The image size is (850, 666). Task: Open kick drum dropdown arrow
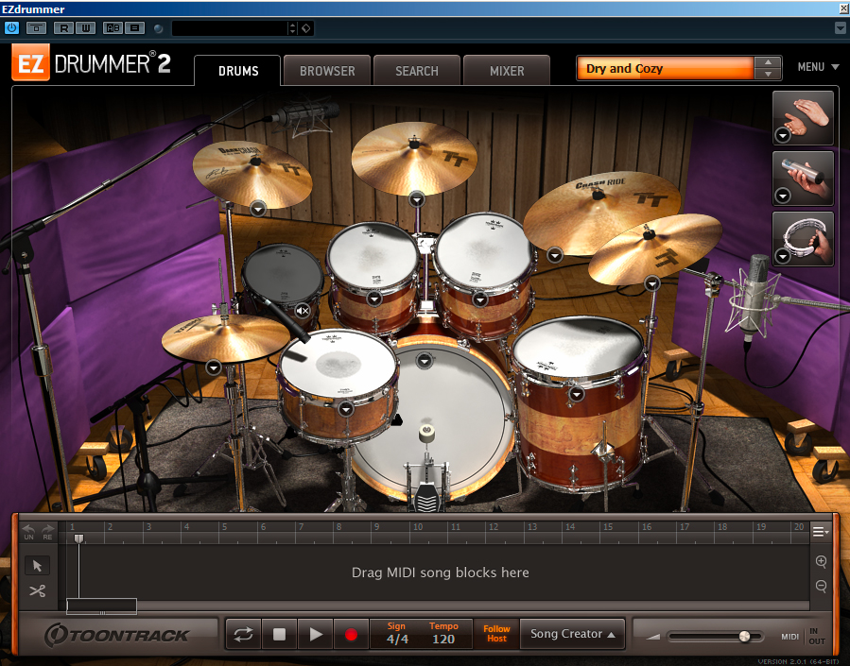pyautogui.click(x=425, y=360)
